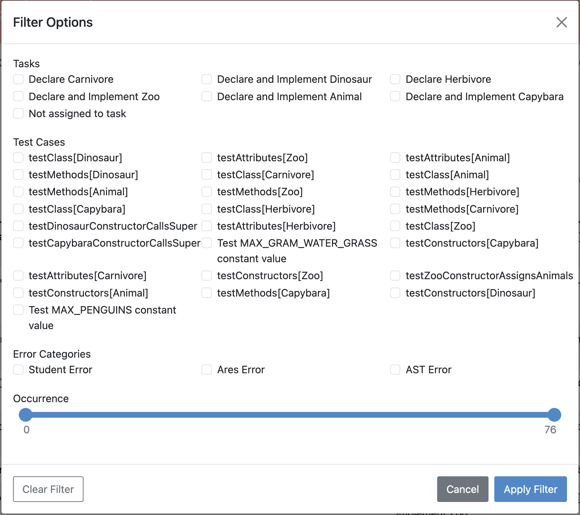Select testDinosaurConstructorCallsSuper filter
Image resolution: width=580 pixels, height=515 pixels.
[18, 226]
